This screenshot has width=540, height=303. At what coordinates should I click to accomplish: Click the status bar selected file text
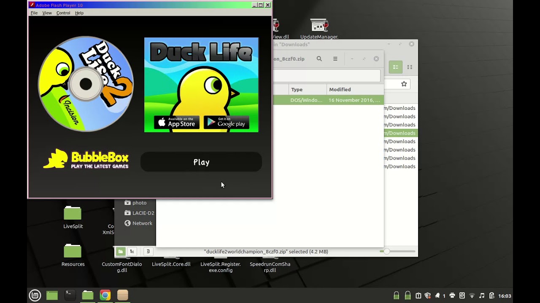click(266, 252)
